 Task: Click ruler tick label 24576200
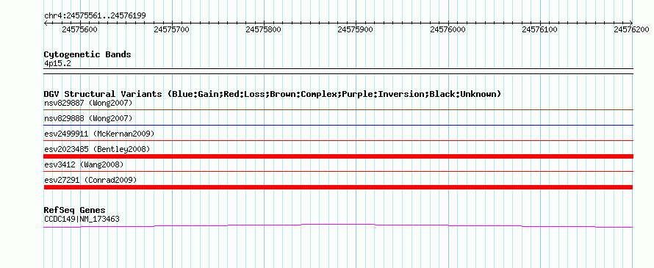tap(631, 29)
